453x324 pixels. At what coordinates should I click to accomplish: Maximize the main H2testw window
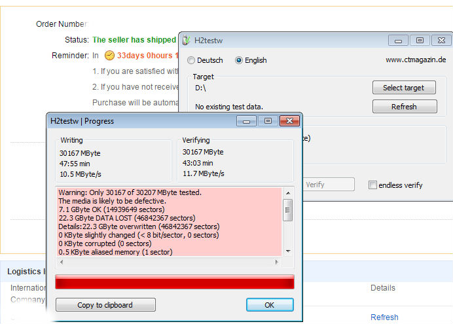420,41
